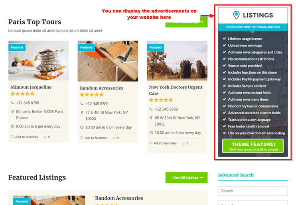Open comments bubble on Random Accessories card
This screenshot has width=296, height=205.
[114, 138]
